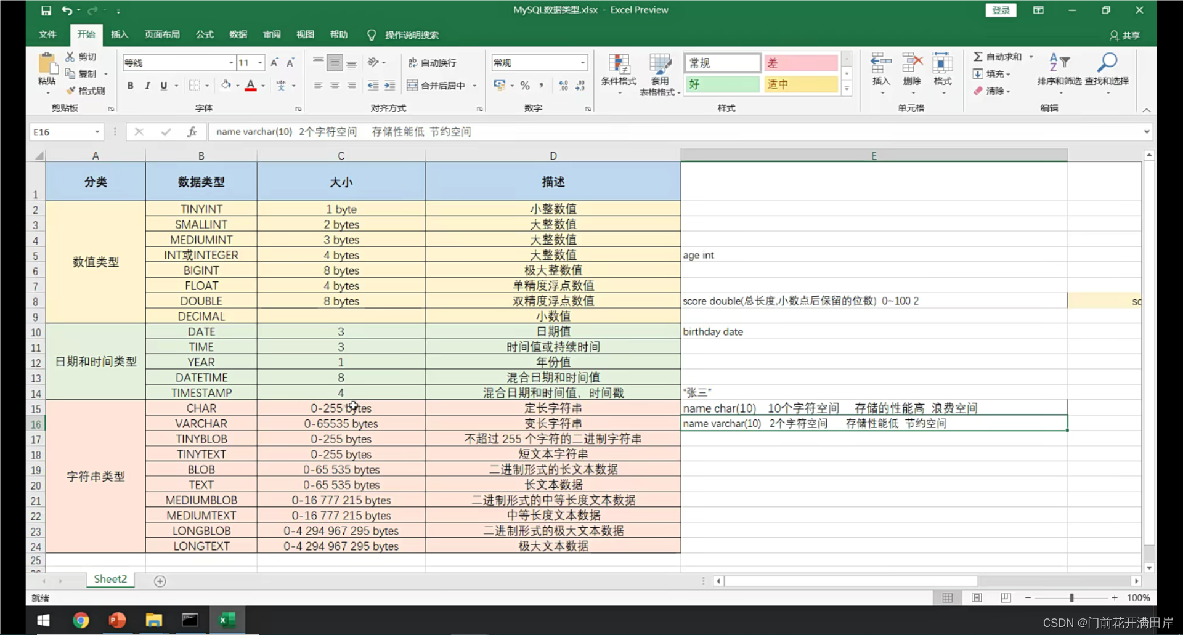The height and width of the screenshot is (635, 1183).
Task: Click the Insert Function fx icon
Action: pos(192,132)
